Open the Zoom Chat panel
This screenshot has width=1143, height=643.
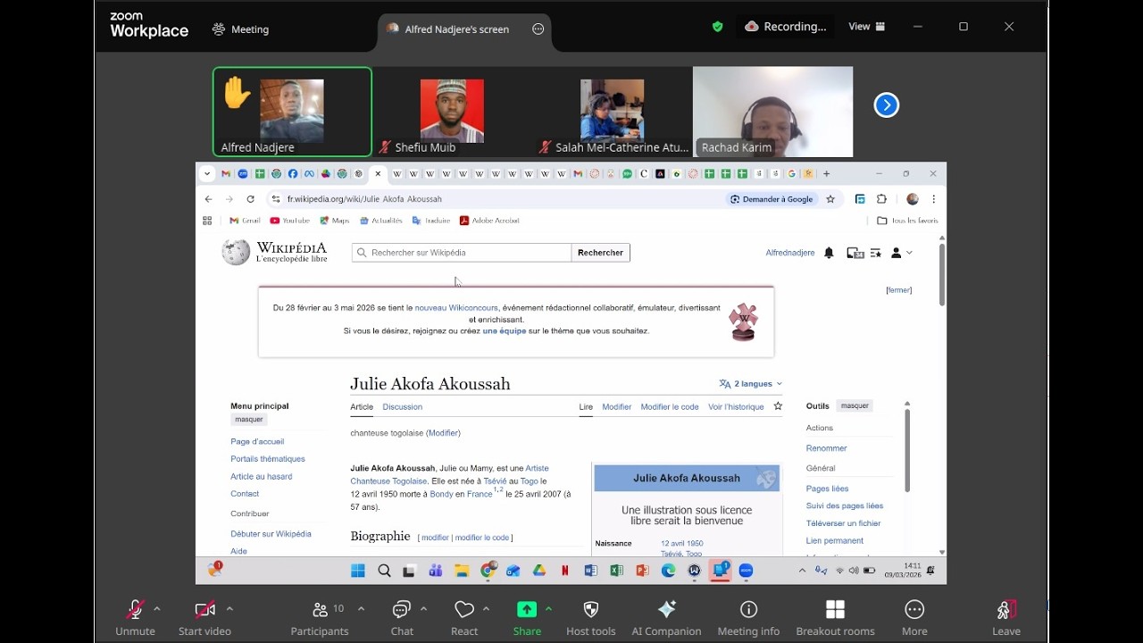click(x=402, y=618)
